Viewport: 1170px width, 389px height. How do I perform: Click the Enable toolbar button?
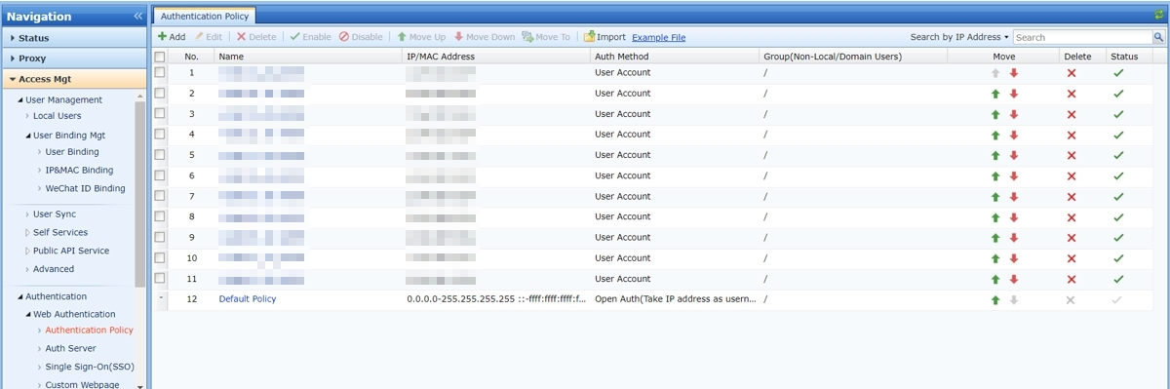310,37
